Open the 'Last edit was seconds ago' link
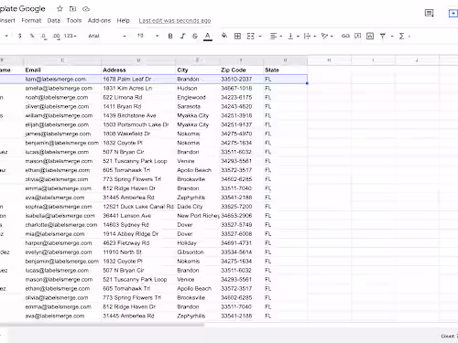The width and height of the screenshot is (458, 343). [175, 20]
